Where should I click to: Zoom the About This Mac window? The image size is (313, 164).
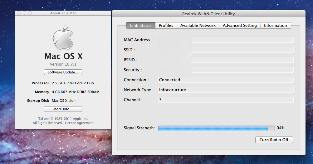click(x=30, y=13)
